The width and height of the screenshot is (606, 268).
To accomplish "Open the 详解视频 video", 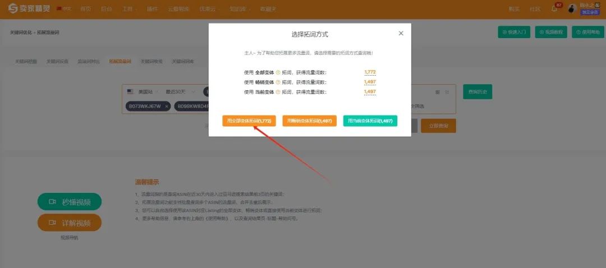I will 70,223.
